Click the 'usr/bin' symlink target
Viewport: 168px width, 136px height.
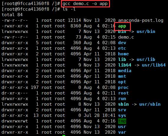point(146,31)
